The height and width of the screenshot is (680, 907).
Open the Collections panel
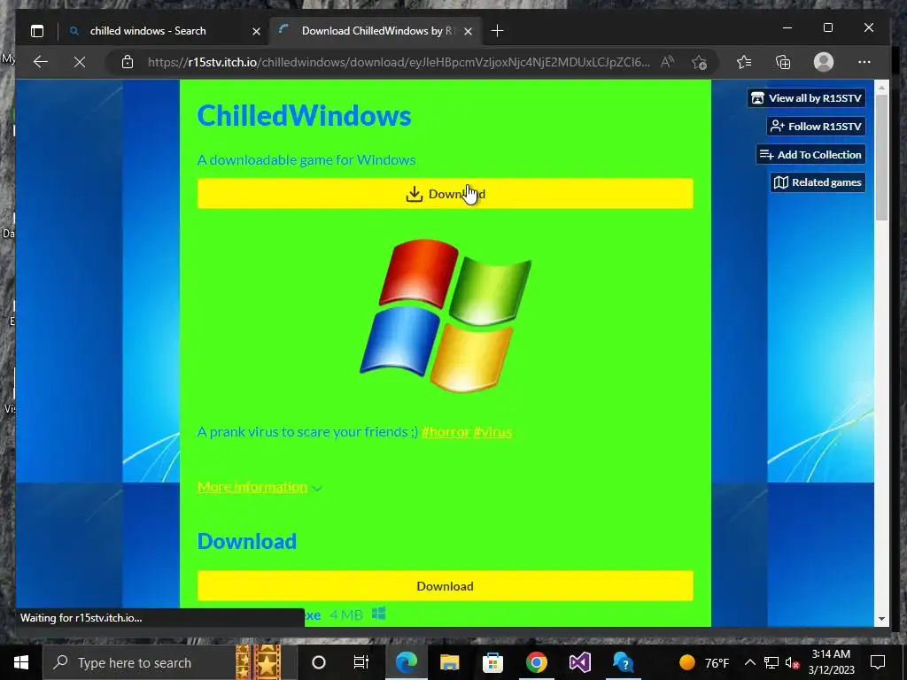point(783,62)
